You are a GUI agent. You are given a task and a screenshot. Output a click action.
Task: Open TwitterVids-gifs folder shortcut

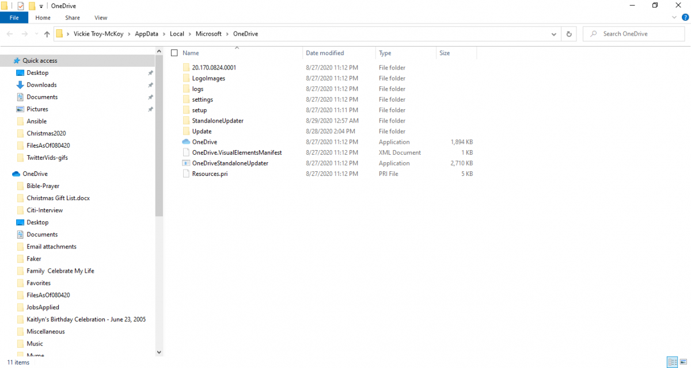[47, 158]
